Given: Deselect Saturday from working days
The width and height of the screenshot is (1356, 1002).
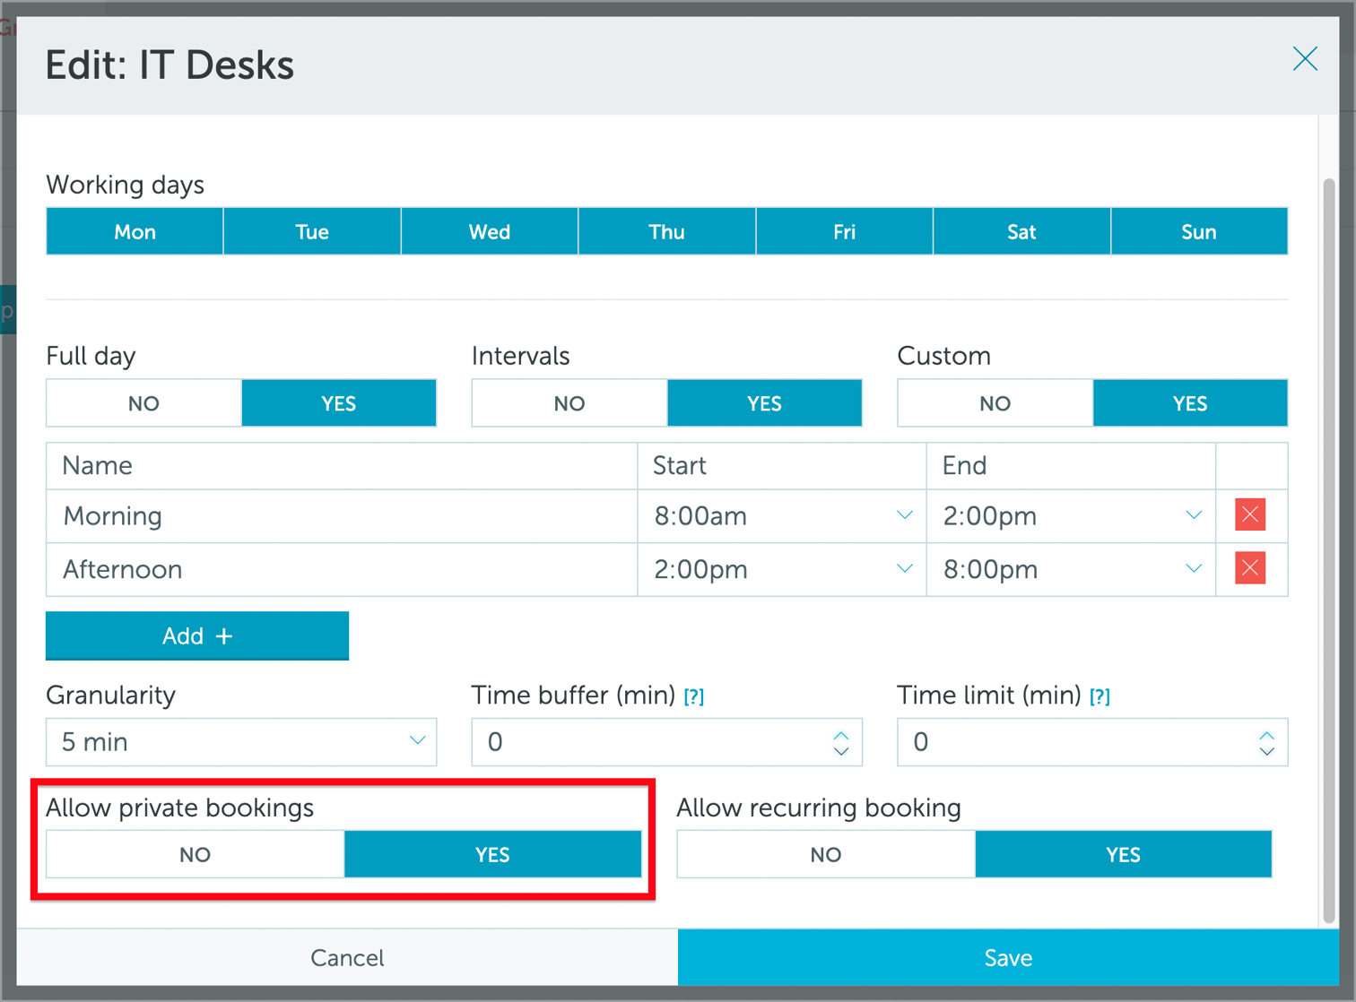Looking at the screenshot, I should click(1021, 231).
